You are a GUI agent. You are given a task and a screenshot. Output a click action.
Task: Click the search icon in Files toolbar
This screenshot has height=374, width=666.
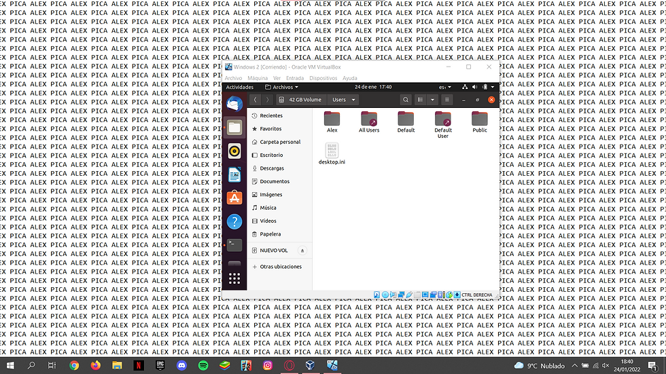406,100
